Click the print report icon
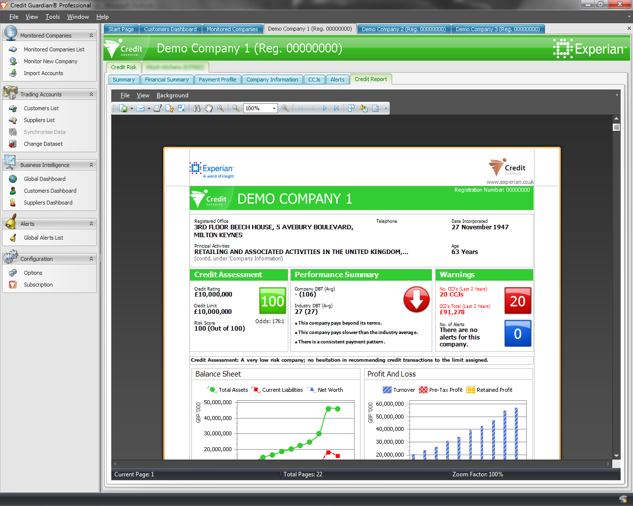This screenshot has height=506, width=633. [x=158, y=108]
